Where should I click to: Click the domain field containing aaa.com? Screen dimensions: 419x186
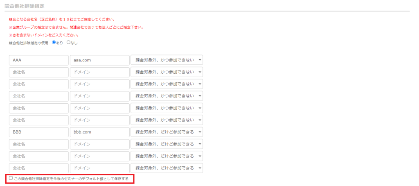click(x=99, y=60)
